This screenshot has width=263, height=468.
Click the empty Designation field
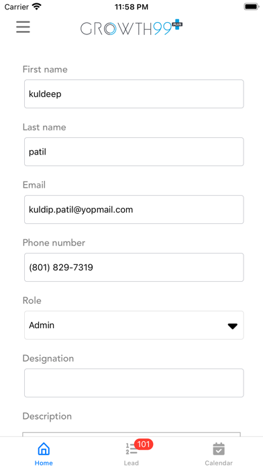click(x=134, y=383)
